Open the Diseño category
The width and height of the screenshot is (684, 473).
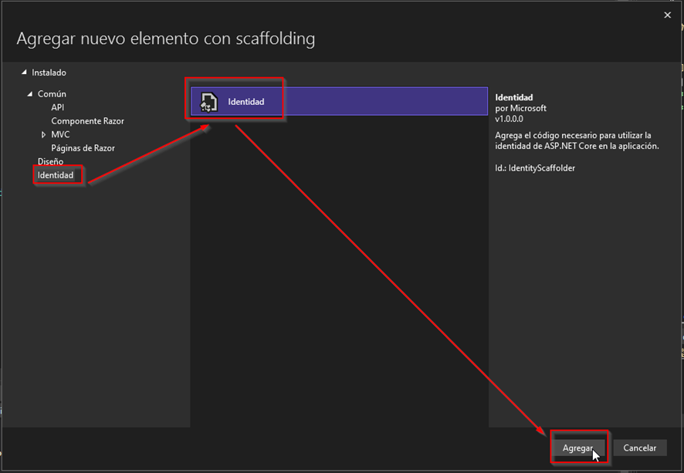[x=50, y=162]
